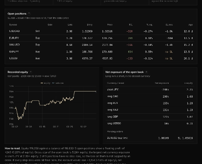Image resolution: width=202 pixels, height=164 pixels.
Task: Click the EURJPY SL risk value -984
Action: 170,38
